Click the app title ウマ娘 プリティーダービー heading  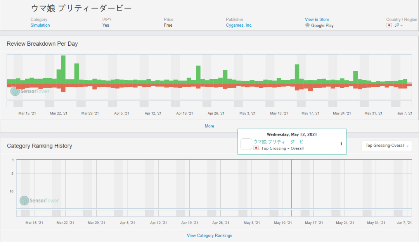pyautogui.click(x=81, y=8)
